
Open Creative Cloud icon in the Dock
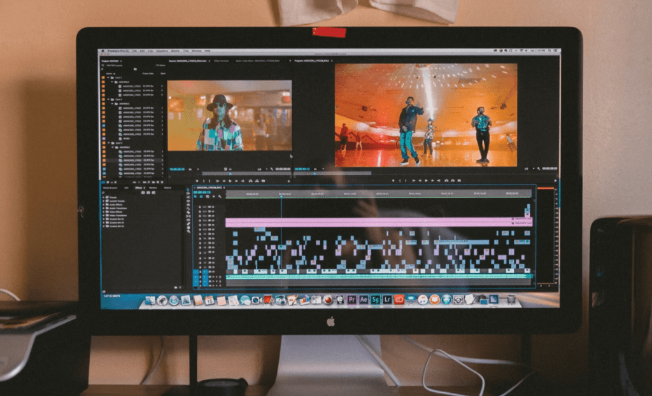point(399,299)
